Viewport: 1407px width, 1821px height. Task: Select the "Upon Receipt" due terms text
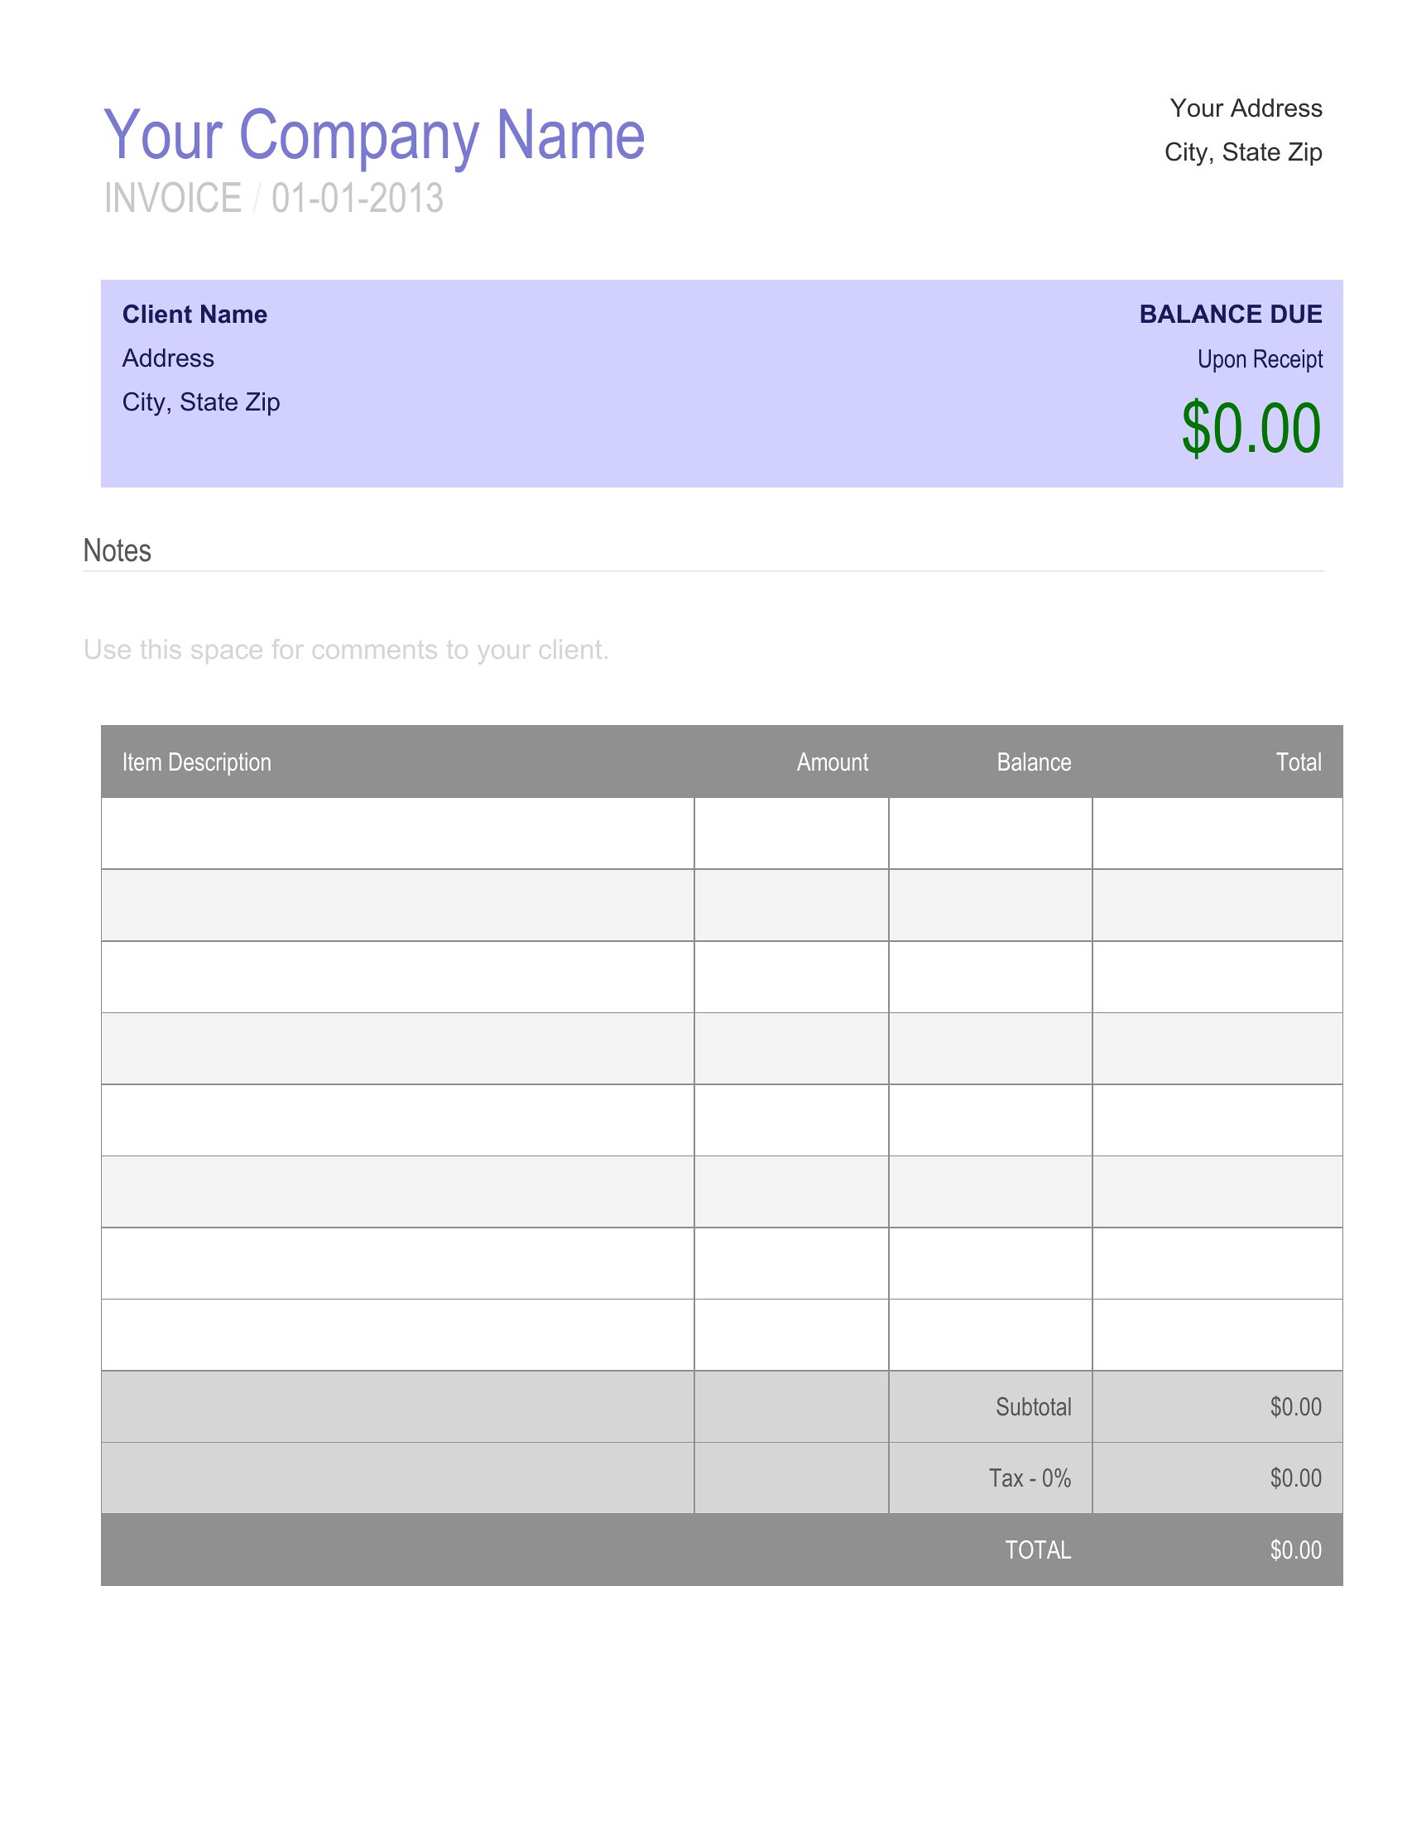click(1260, 359)
